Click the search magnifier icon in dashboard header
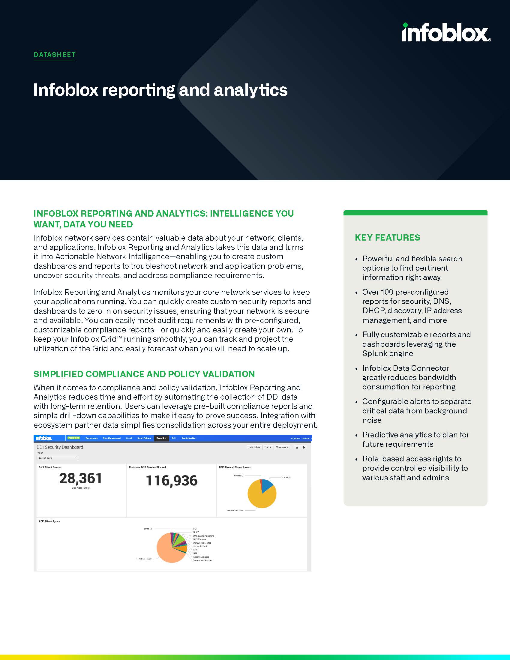This screenshot has height=660, width=510. (x=292, y=438)
